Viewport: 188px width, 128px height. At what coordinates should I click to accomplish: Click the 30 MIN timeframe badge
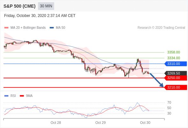46,6
